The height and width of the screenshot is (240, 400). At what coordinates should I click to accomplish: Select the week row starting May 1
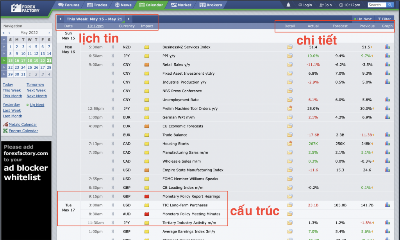[4, 47]
